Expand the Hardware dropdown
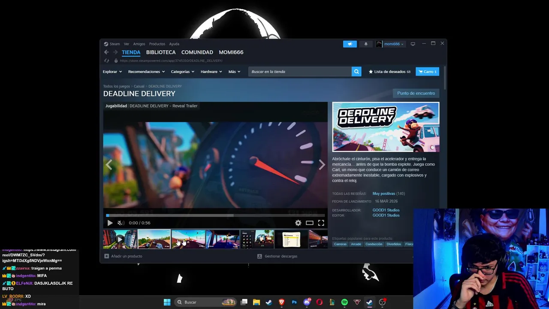 pos(211,72)
